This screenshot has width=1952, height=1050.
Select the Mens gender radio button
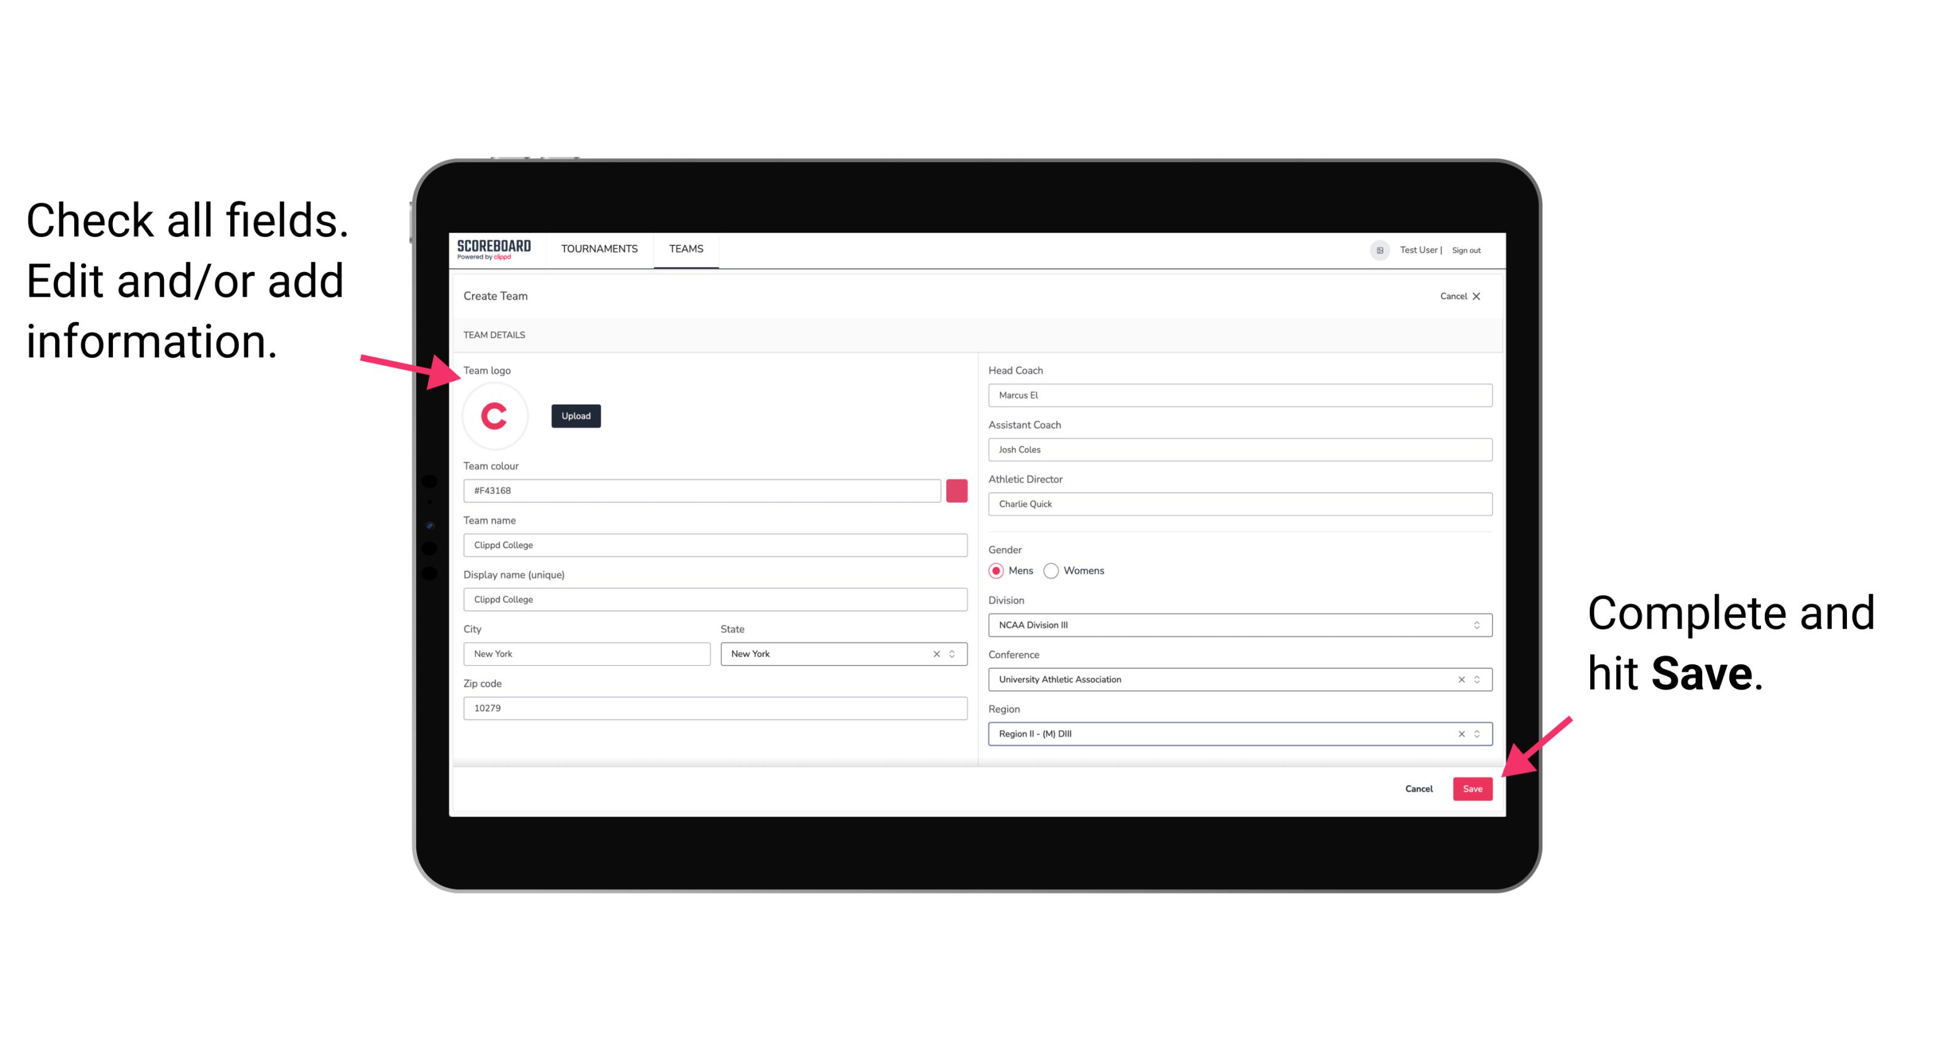click(x=995, y=570)
